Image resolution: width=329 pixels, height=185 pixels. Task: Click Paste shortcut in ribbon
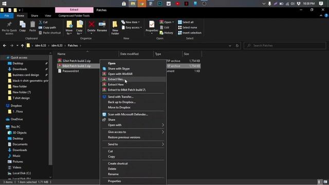point(50,33)
